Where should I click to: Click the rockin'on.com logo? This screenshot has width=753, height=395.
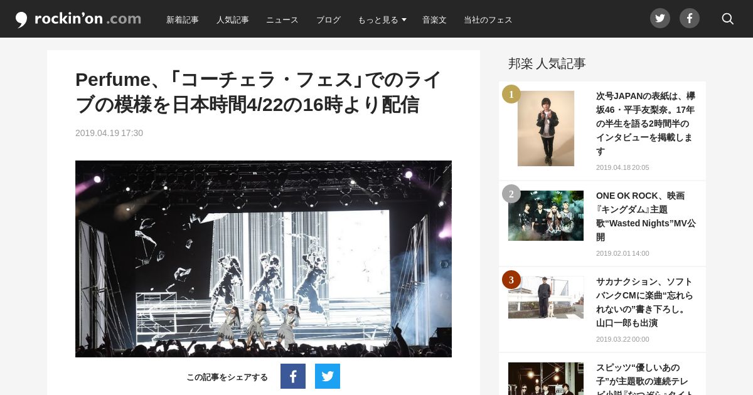[x=78, y=19]
